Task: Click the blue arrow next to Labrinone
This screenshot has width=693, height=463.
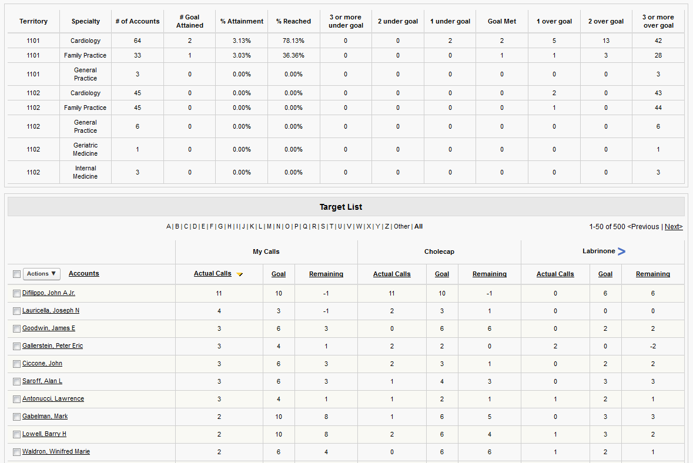Action: (x=621, y=251)
